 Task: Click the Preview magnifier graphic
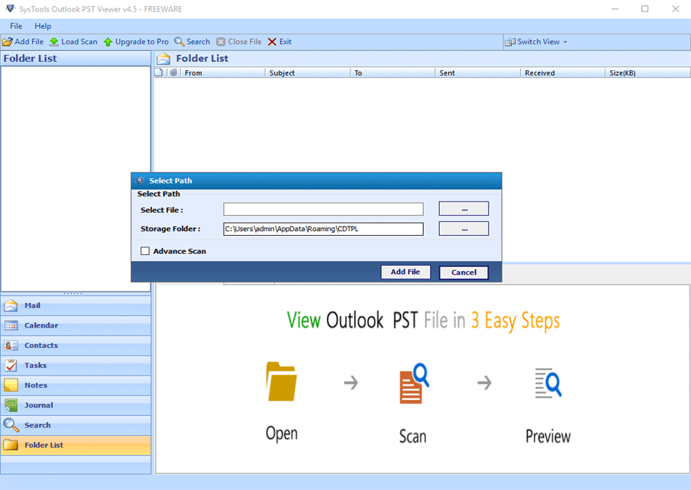click(x=548, y=383)
